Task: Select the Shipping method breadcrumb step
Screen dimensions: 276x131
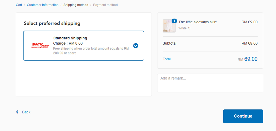Action: pos(76,5)
